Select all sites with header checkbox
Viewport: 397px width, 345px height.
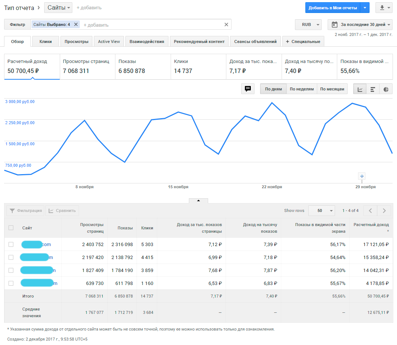[x=11, y=228]
